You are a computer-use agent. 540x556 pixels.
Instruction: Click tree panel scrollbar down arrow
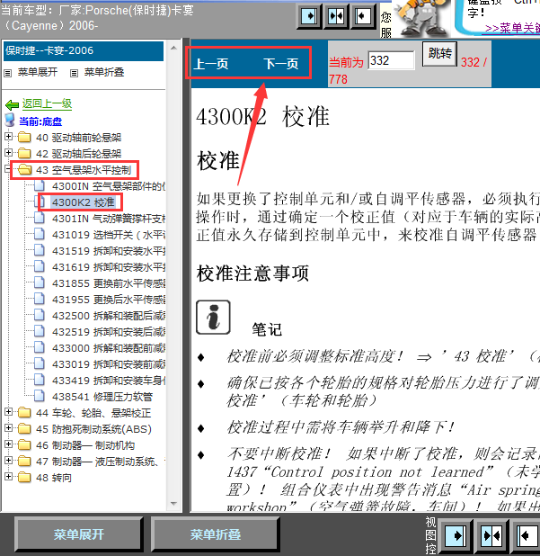173,504
